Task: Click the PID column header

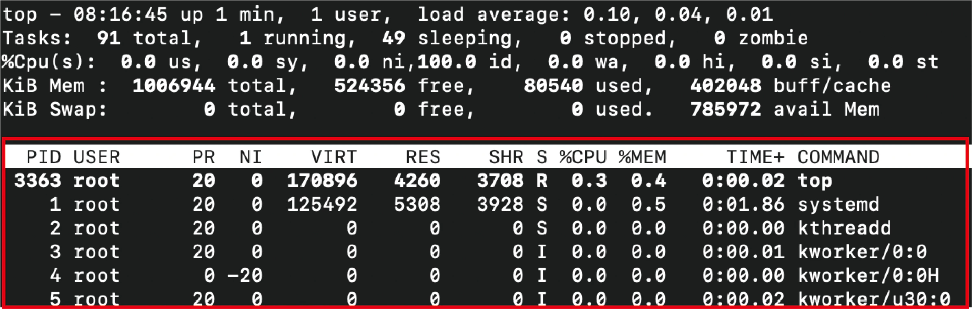Action: (44, 157)
